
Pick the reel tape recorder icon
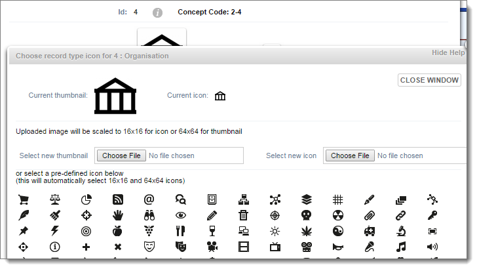coord(307,247)
